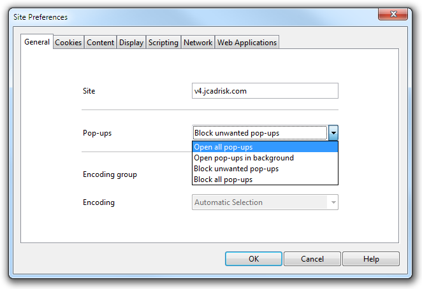This screenshot has height=289, width=422.
Task: Choose 'Block all pop-ups' list entry
Action: (265, 180)
